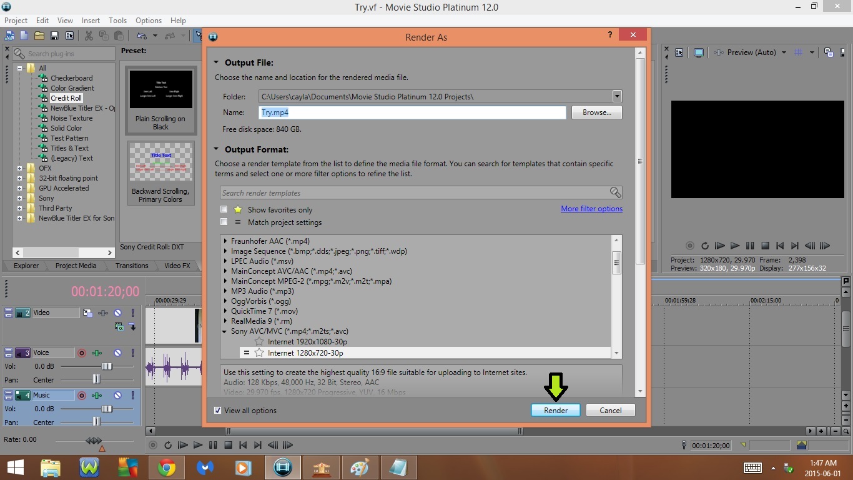Open track FX on the Voice track
853x480 pixels.
[97, 352]
